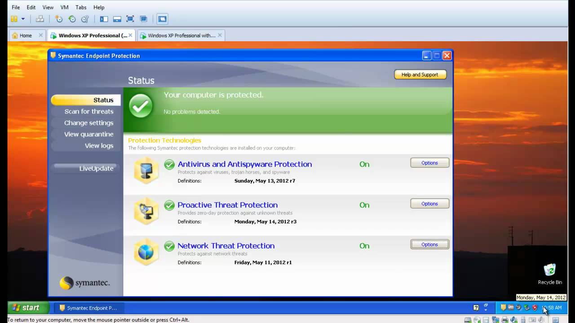Toggle the thumbnail bar view icon
Screen dimensions: 575x323
pyautogui.click(x=117, y=19)
